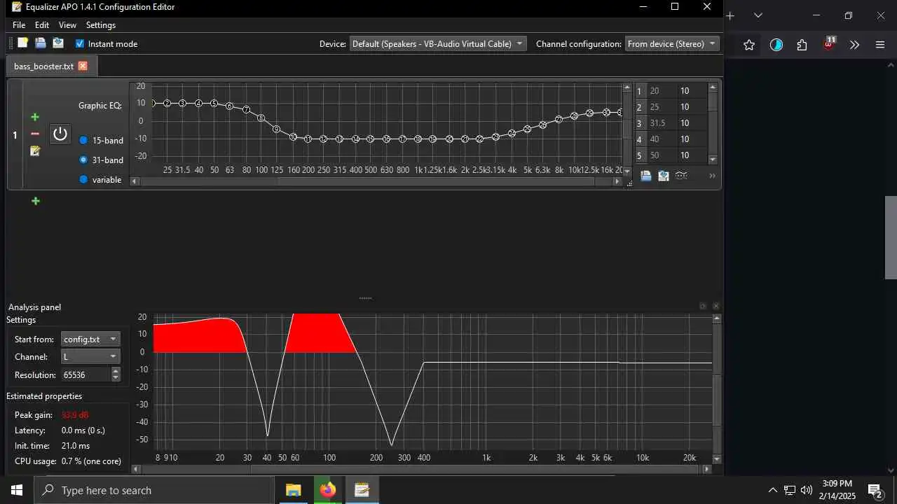Open the Settings menu
Viewport: 897px width, 504px height.
(101, 24)
